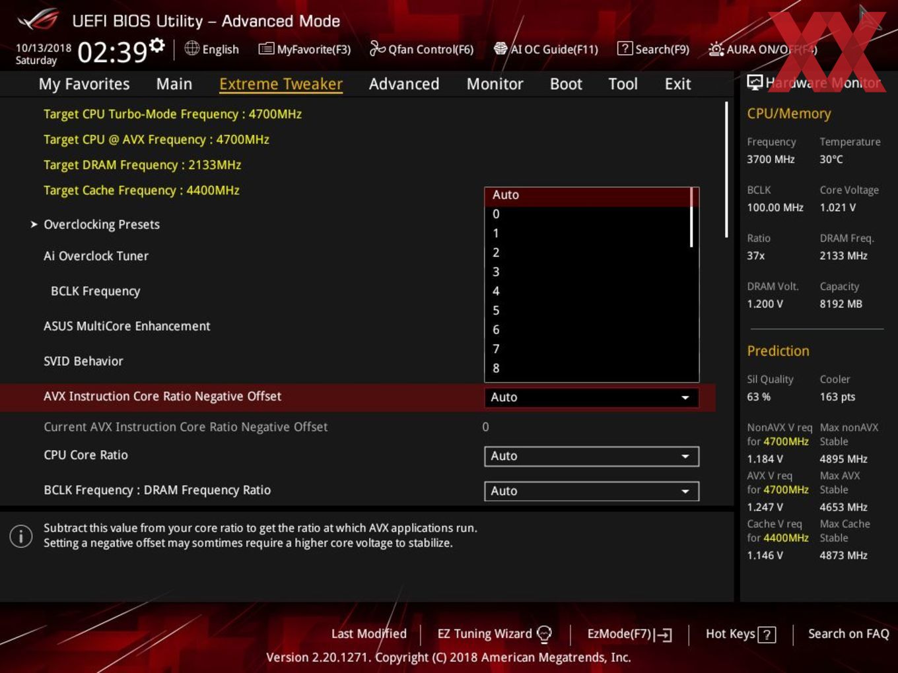Image resolution: width=898 pixels, height=673 pixels.
Task: Click the CPU/Memory section heading
Action: click(x=788, y=113)
